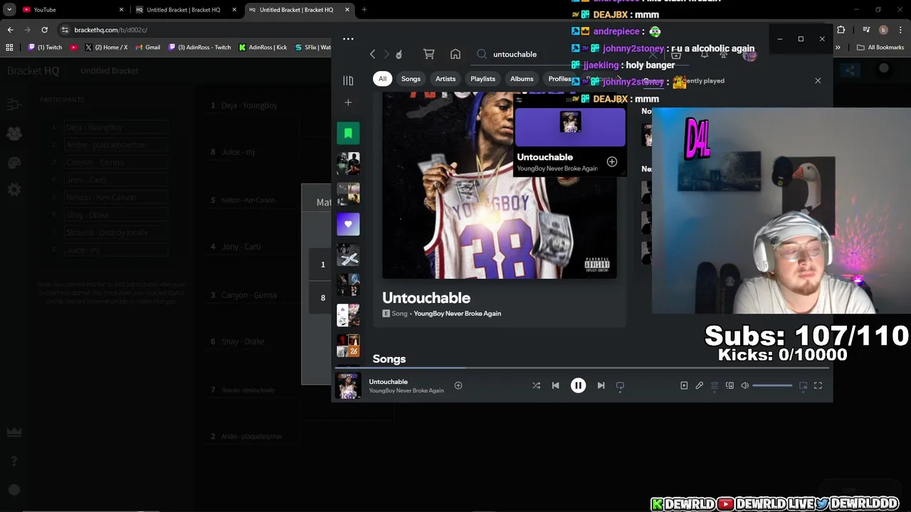
Task: Open Liked Songs purple heart playlist
Action: coord(348,224)
